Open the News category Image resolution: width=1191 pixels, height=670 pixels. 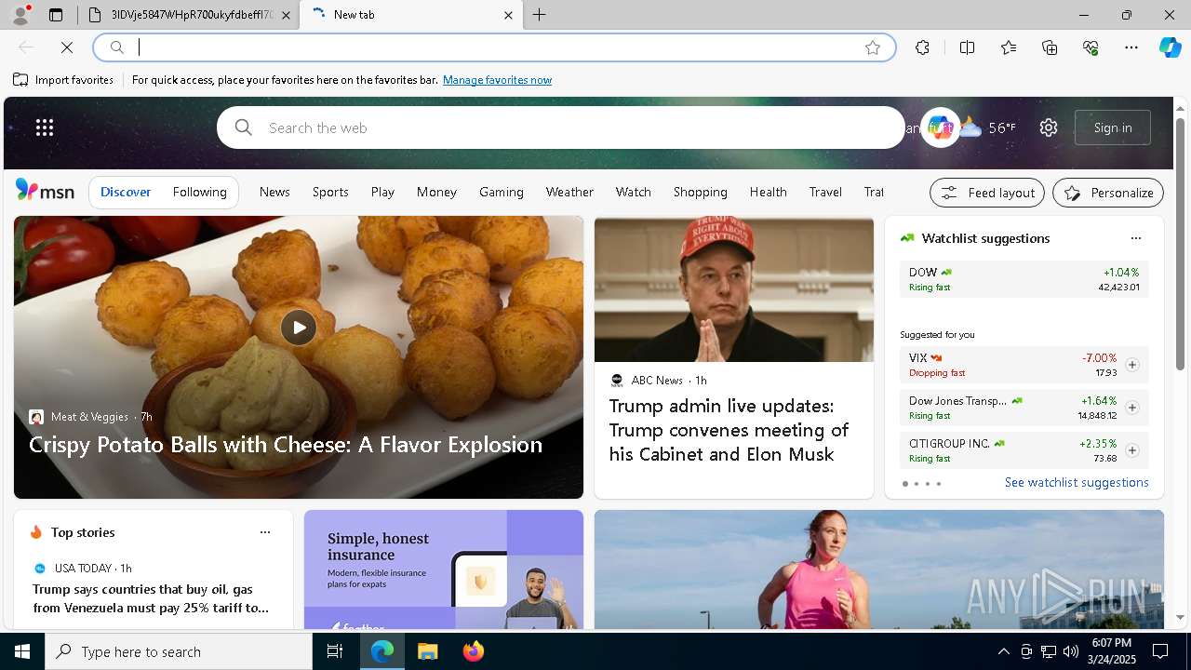[274, 192]
